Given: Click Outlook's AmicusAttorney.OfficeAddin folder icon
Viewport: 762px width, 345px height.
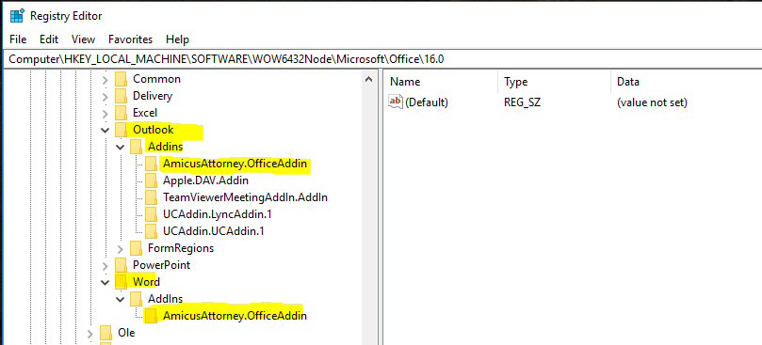Looking at the screenshot, I should tap(151, 164).
